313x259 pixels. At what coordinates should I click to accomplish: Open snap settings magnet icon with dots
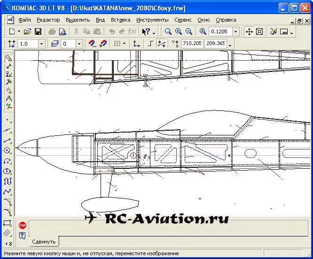tap(92, 44)
